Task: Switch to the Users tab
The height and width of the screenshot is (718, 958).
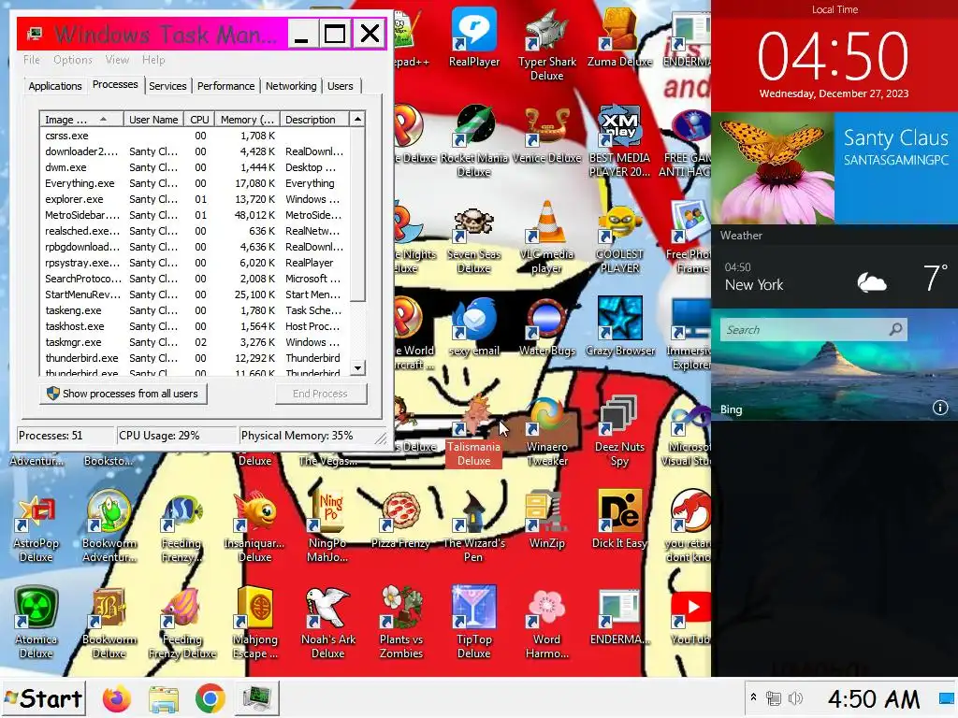Action: click(340, 86)
